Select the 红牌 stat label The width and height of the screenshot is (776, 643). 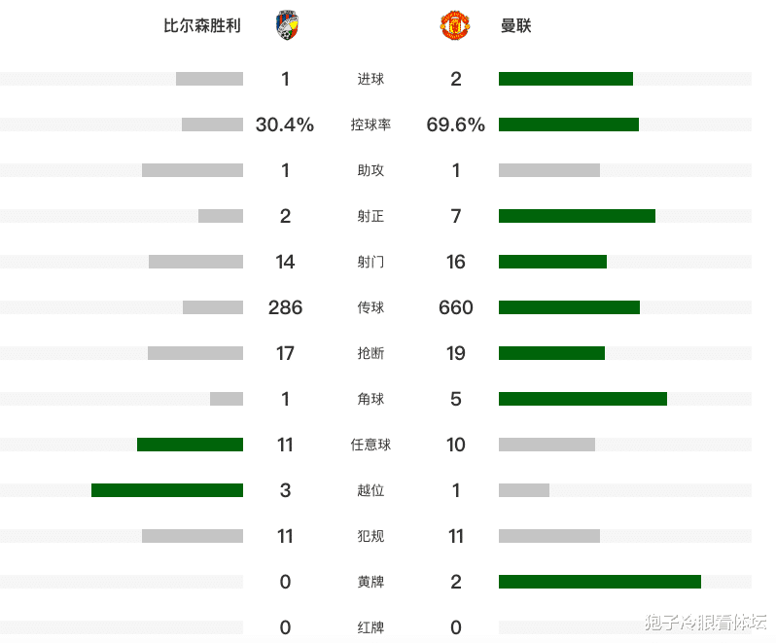(370, 627)
